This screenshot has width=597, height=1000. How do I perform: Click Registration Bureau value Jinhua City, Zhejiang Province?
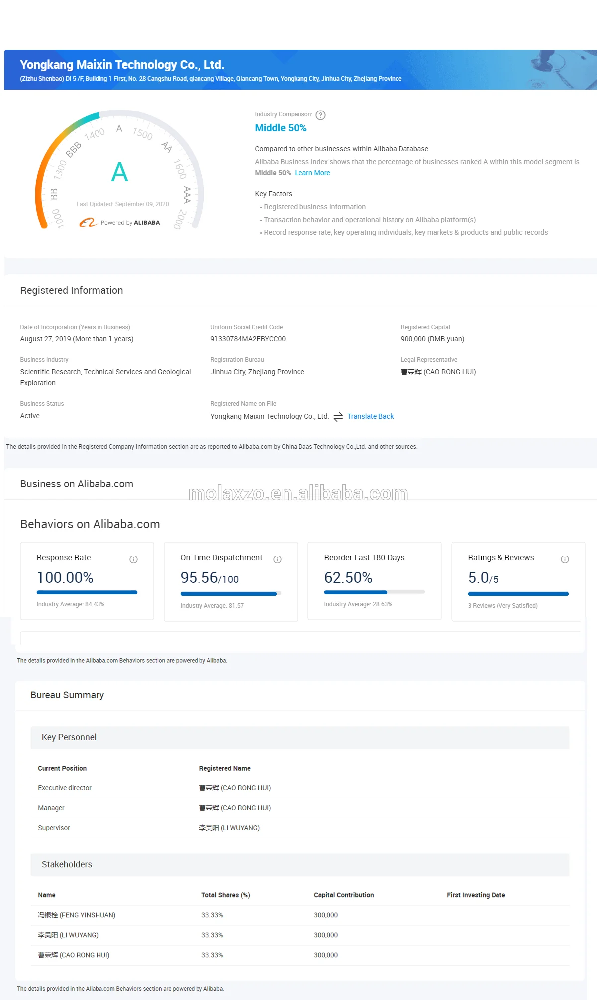tap(257, 372)
